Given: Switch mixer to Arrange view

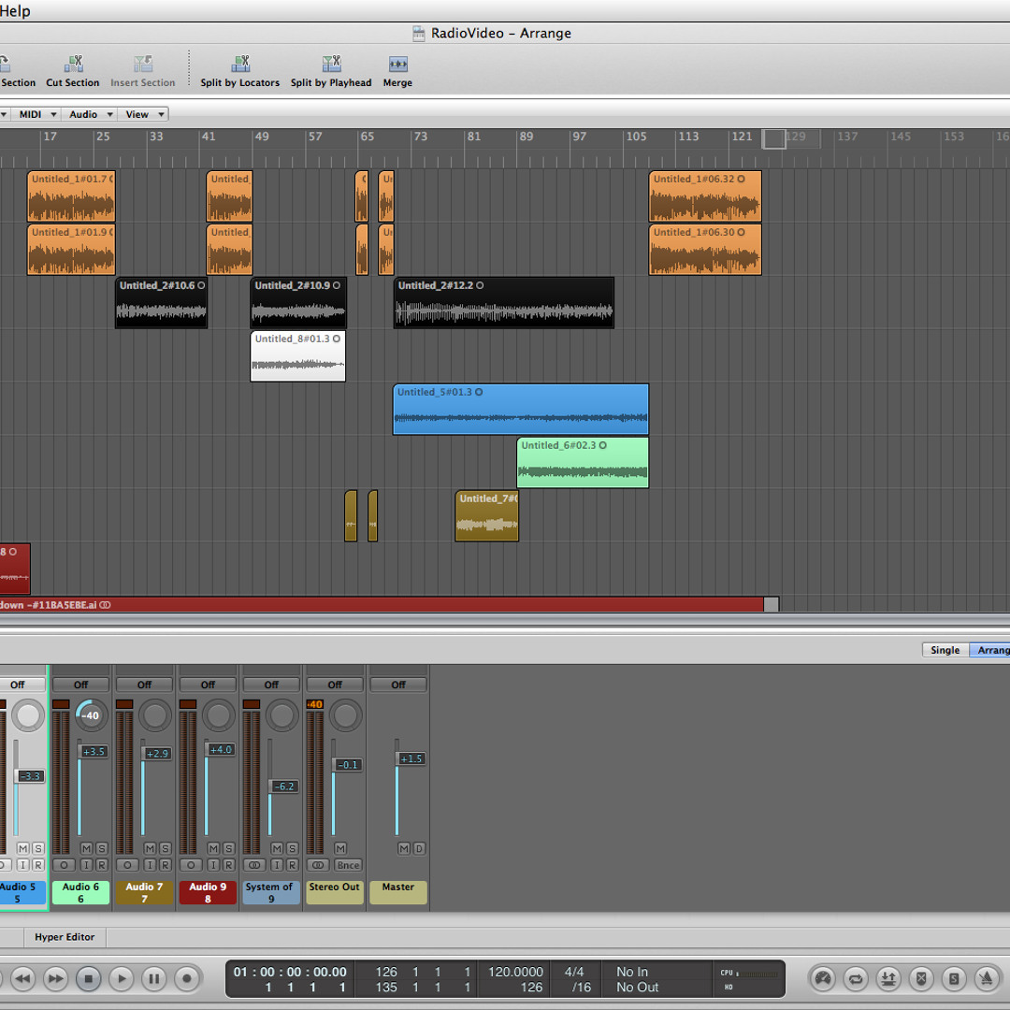Looking at the screenshot, I should tap(990, 650).
